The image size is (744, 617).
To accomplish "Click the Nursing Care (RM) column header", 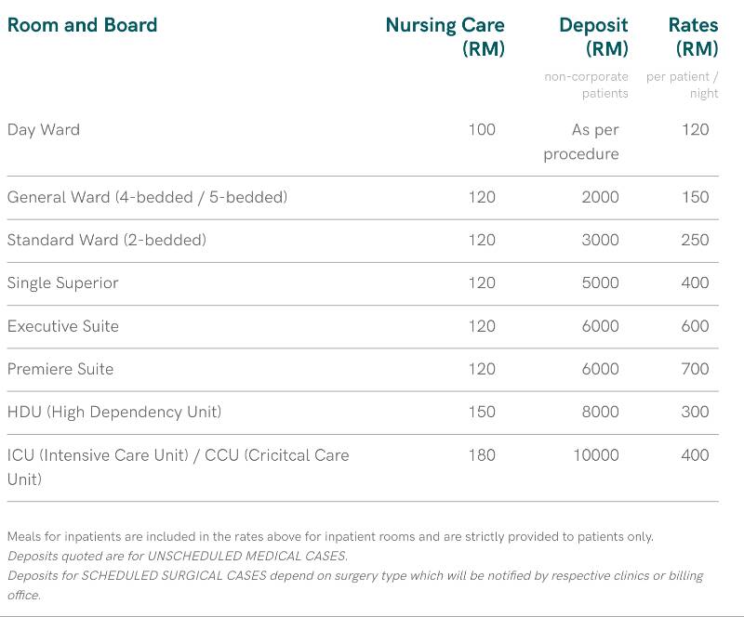I will 445,36.
